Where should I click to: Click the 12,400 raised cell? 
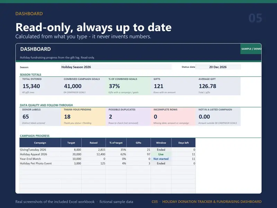93,154
